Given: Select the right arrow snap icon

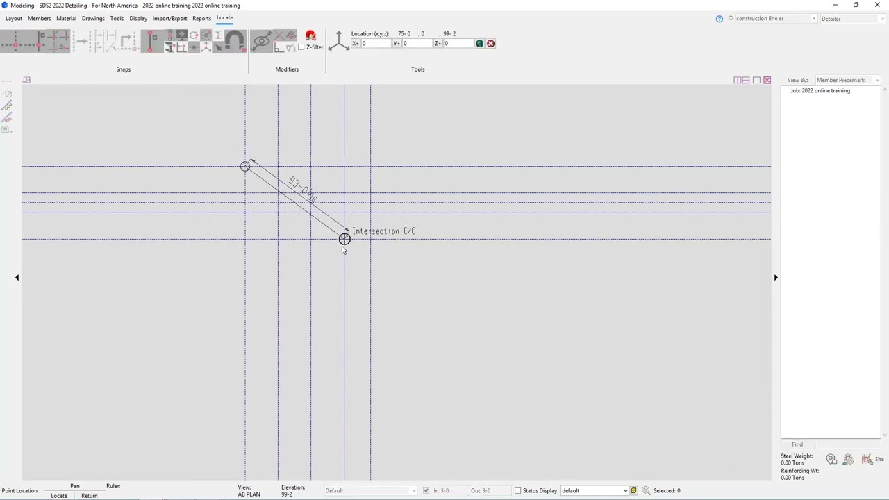Looking at the screenshot, I should click(82, 41).
